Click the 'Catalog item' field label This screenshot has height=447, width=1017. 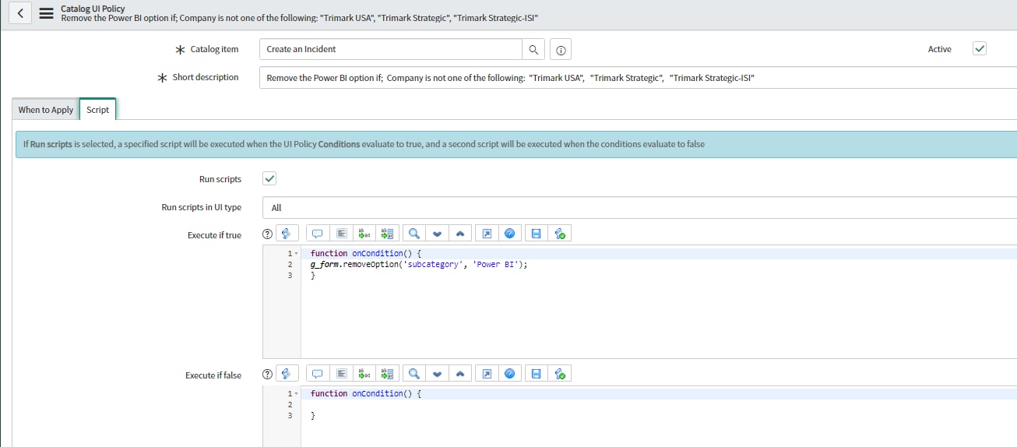pos(214,49)
